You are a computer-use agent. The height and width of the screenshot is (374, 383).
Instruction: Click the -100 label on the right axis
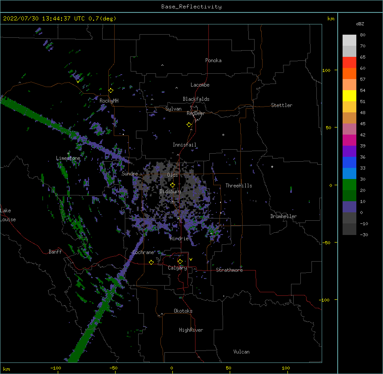325,300
